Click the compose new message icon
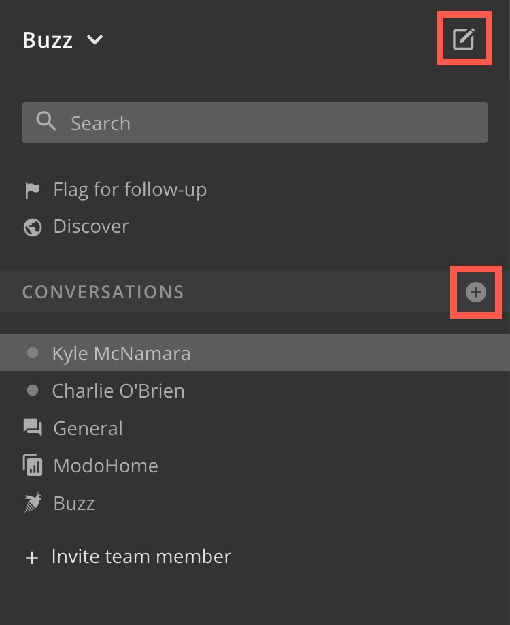Viewport: 510px width, 625px height. [x=464, y=39]
